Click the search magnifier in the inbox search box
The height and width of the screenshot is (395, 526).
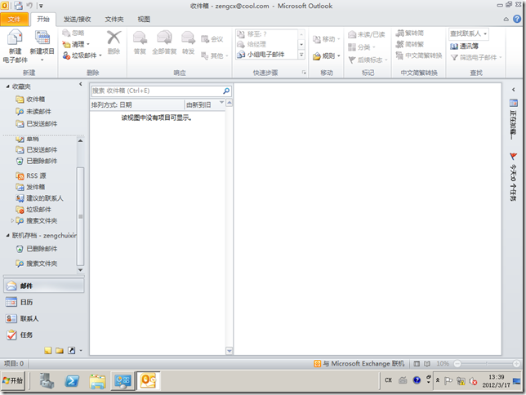[226, 91]
